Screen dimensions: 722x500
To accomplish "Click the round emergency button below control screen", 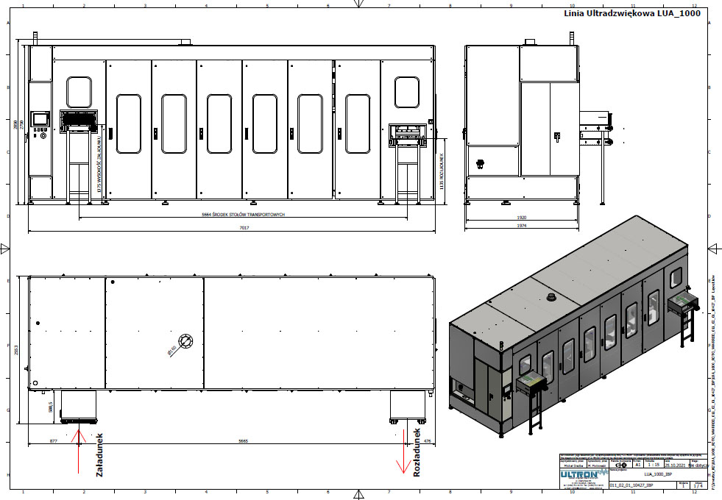I will 43,135.
